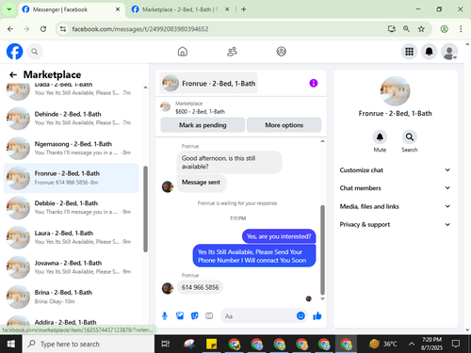Click the 614 966 5856 message bubble
This screenshot has height=353, width=471.
200,287
